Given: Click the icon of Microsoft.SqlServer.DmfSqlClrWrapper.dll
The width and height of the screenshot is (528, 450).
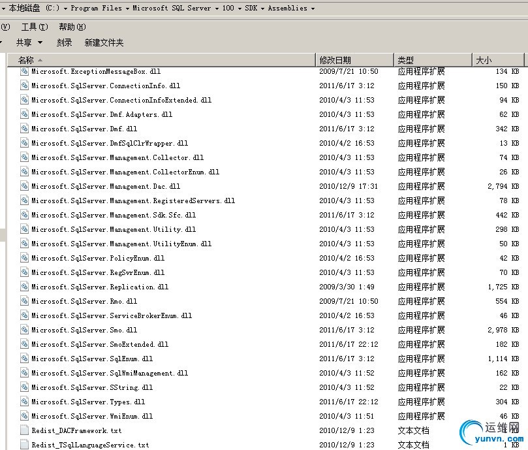Looking at the screenshot, I should (24, 143).
